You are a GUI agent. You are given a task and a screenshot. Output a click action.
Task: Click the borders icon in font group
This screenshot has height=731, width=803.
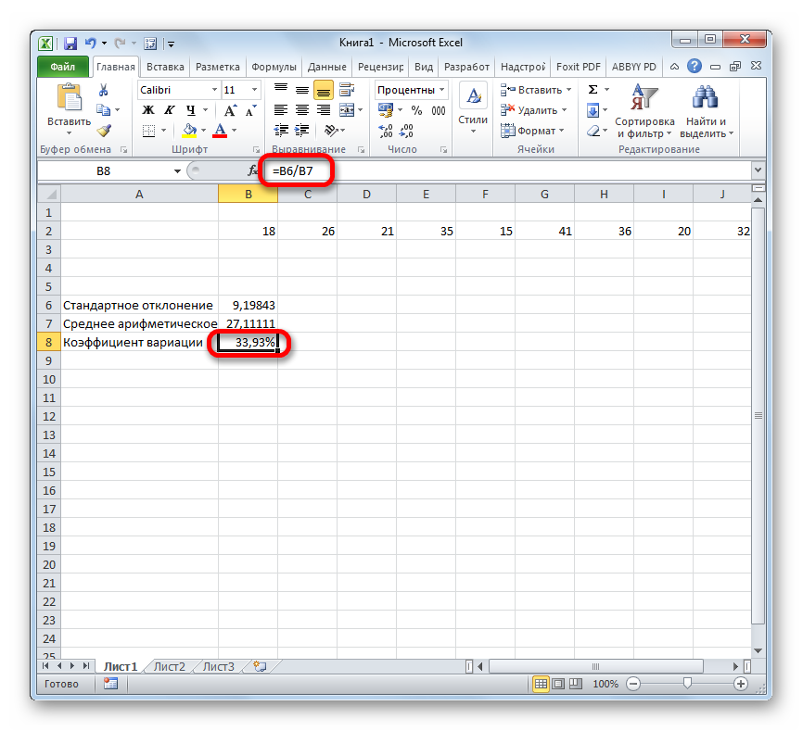pos(148,131)
